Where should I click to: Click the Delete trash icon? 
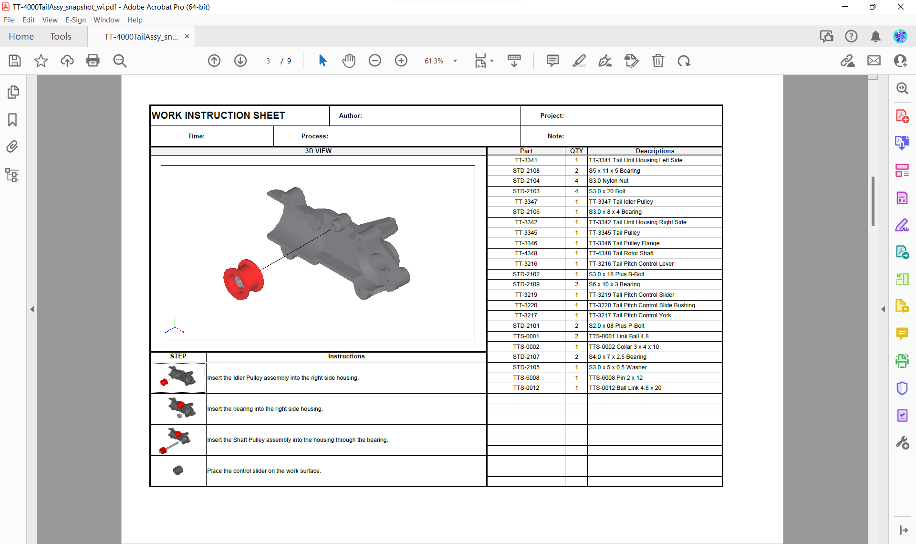658,61
